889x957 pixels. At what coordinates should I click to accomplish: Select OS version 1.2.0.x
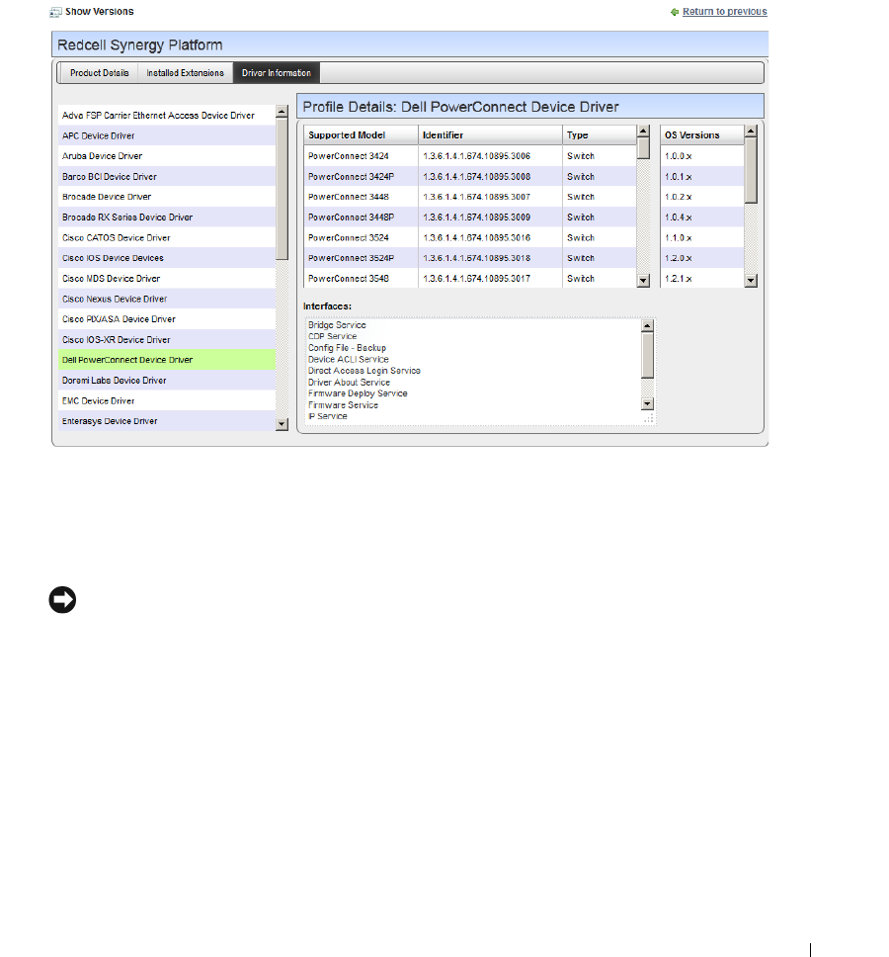tap(702, 258)
